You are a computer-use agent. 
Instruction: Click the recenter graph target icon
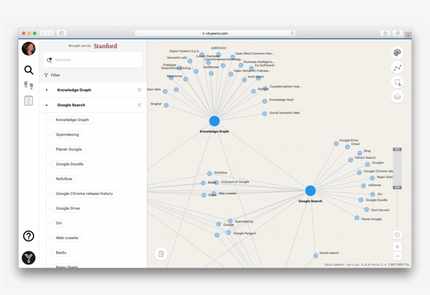(397, 235)
